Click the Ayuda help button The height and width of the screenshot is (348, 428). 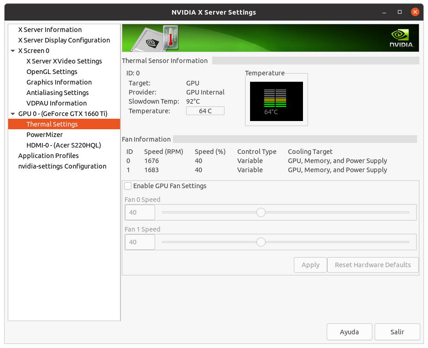pyautogui.click(x=349, y=332)
